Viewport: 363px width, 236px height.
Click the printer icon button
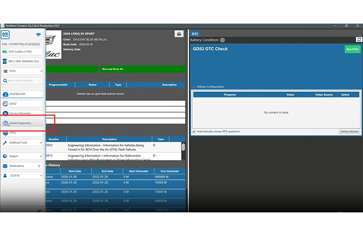click(179, 34)
